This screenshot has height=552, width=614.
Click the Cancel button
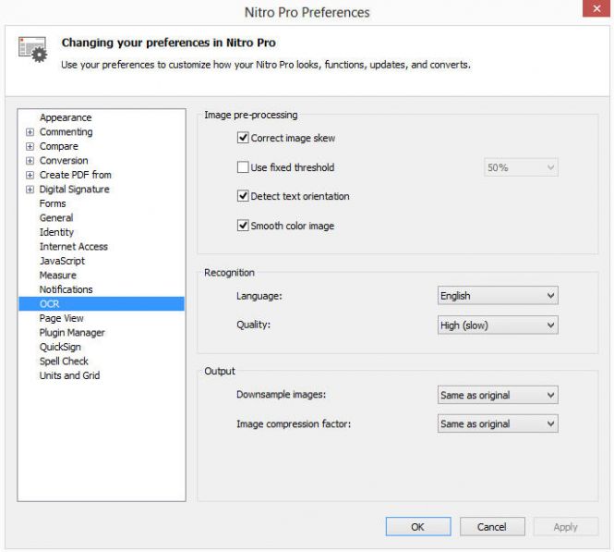pos(492,526)
